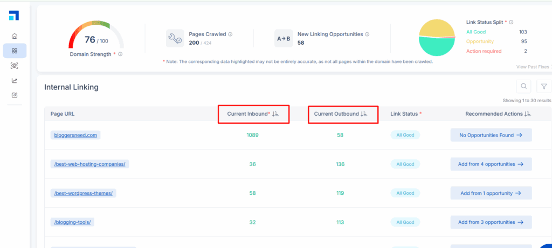Click Add from 1 opportunity button

tap(491, 193)
